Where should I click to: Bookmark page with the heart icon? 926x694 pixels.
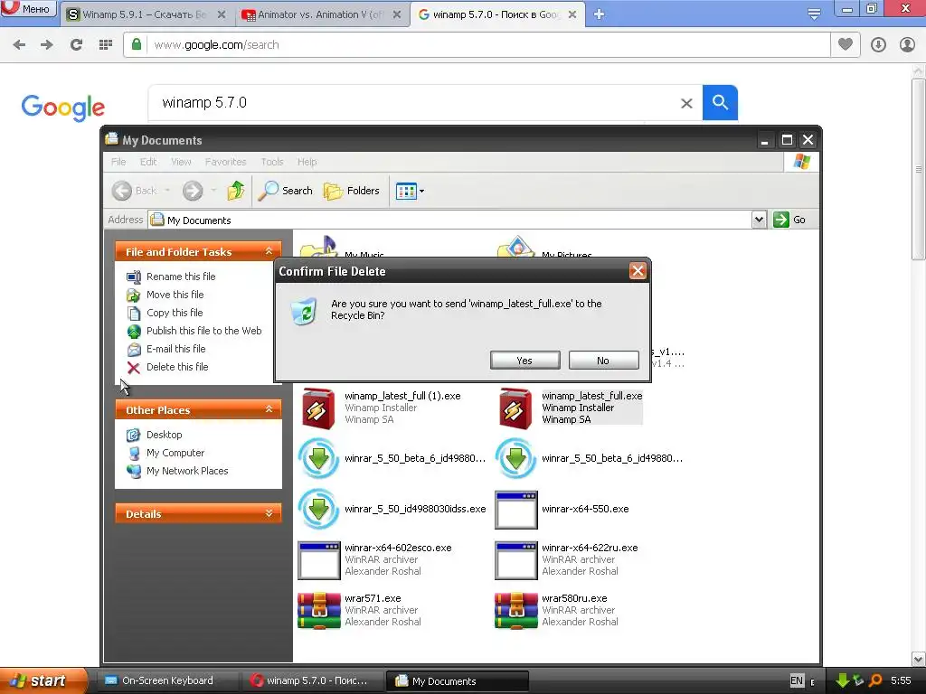(x=846, y=44)
